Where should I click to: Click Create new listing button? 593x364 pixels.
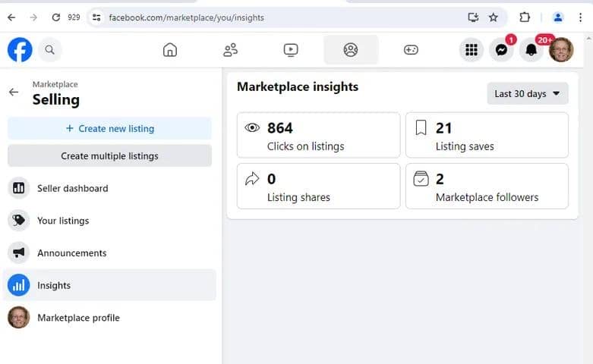[x=109, y=129]
